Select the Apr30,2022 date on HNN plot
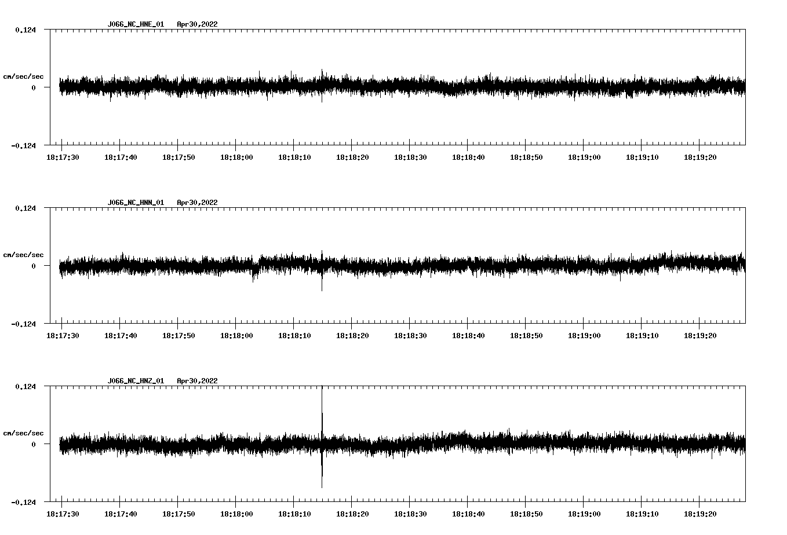 pos(197,203)
